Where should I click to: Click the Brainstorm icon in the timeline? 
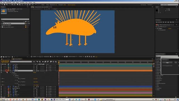(51, 62)
